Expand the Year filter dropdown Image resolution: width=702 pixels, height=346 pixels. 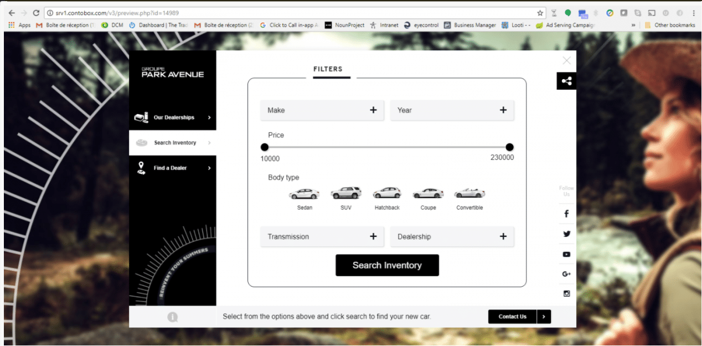coord(452,110)
